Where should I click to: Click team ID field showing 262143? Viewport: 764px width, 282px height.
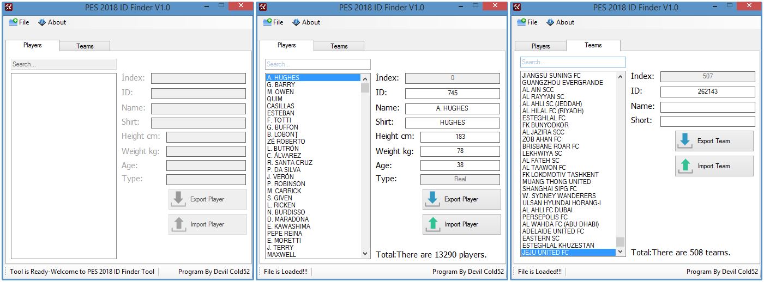[707, 92]
